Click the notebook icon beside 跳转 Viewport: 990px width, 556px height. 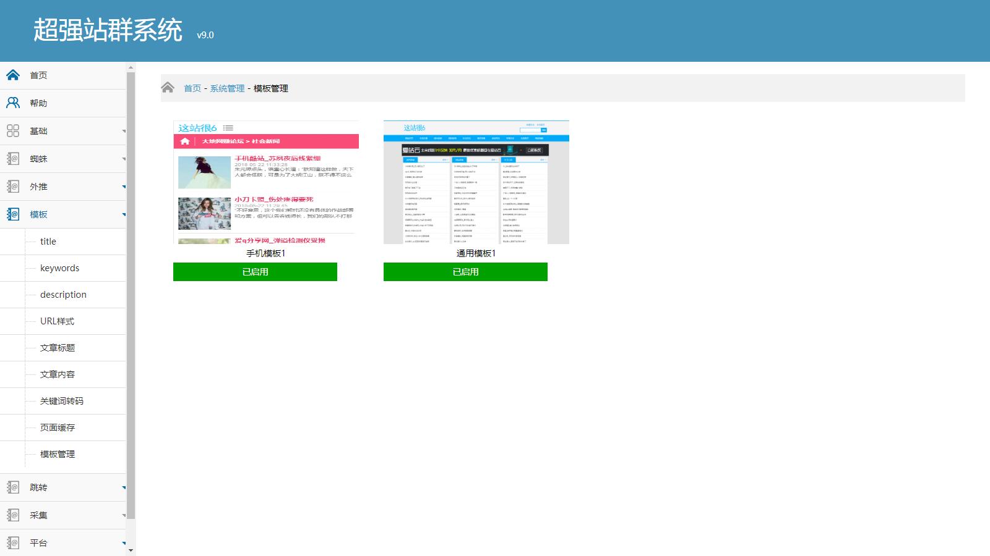click(x=13, y=487)
